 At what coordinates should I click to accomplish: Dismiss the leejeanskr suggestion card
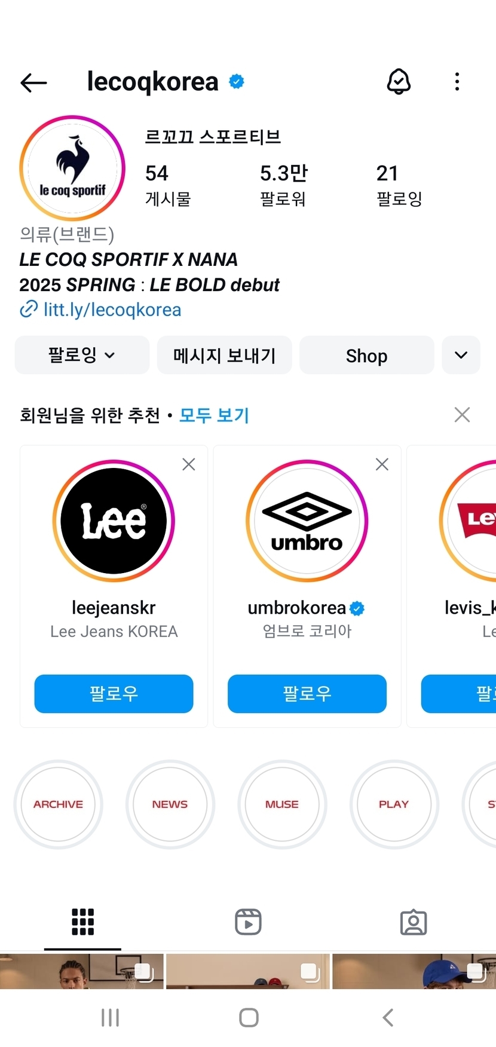pos(189,464)
